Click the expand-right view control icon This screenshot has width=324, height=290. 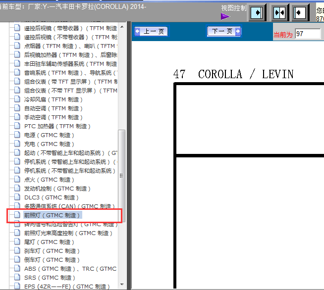pos(257,12)
